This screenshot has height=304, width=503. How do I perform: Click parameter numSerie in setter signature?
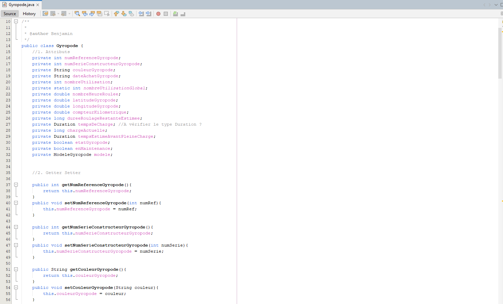click(x=172, y=245)
